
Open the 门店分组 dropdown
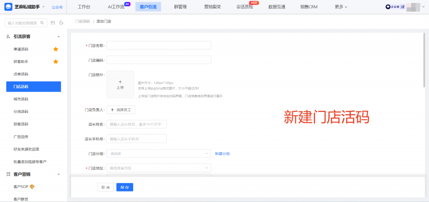pos(158,153)
